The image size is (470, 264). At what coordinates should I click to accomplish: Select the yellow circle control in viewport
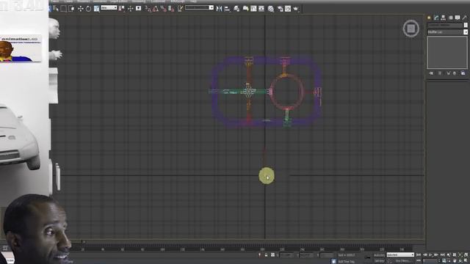tap(267, 176)
